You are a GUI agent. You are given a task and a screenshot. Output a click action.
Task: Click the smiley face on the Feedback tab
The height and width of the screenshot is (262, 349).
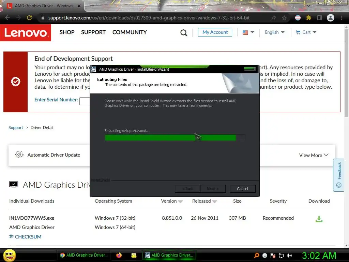tap(339, 185)
